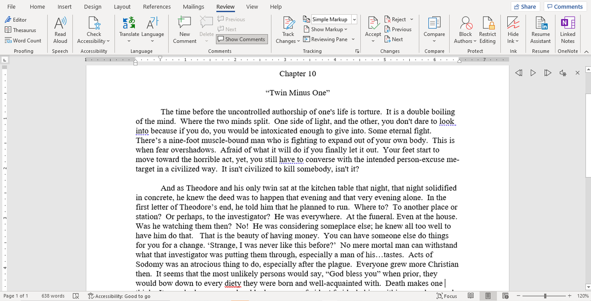Open the Mailings tab
This screenshot has width=591, height=301.
click(194, 6)
